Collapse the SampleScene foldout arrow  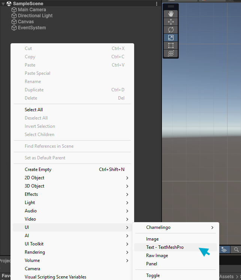coord(3,4)
